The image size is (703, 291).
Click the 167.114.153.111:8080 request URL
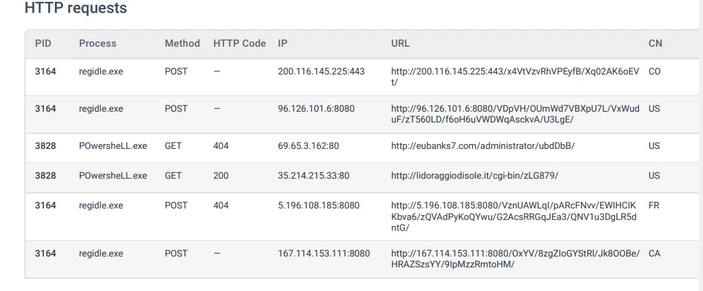tap(515, 259)
